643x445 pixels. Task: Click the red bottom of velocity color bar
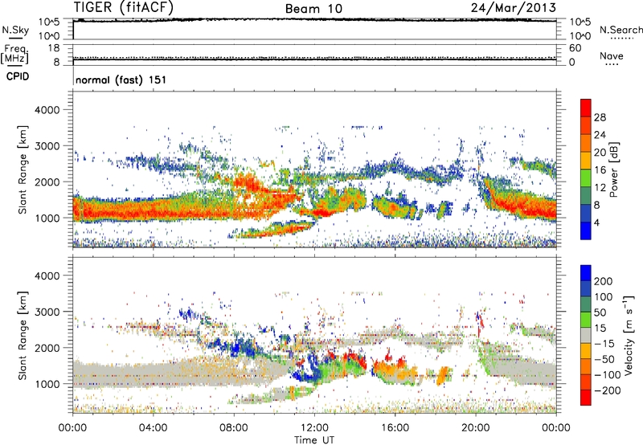point(586,398)
